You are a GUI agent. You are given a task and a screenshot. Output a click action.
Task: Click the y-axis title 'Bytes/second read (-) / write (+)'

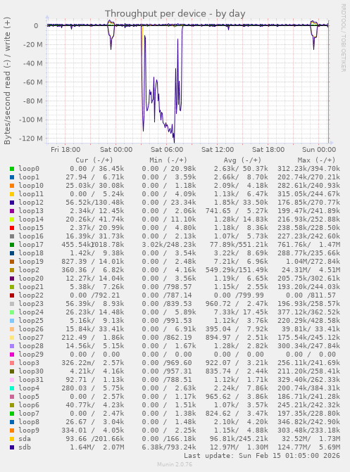(x=7, y=80)
